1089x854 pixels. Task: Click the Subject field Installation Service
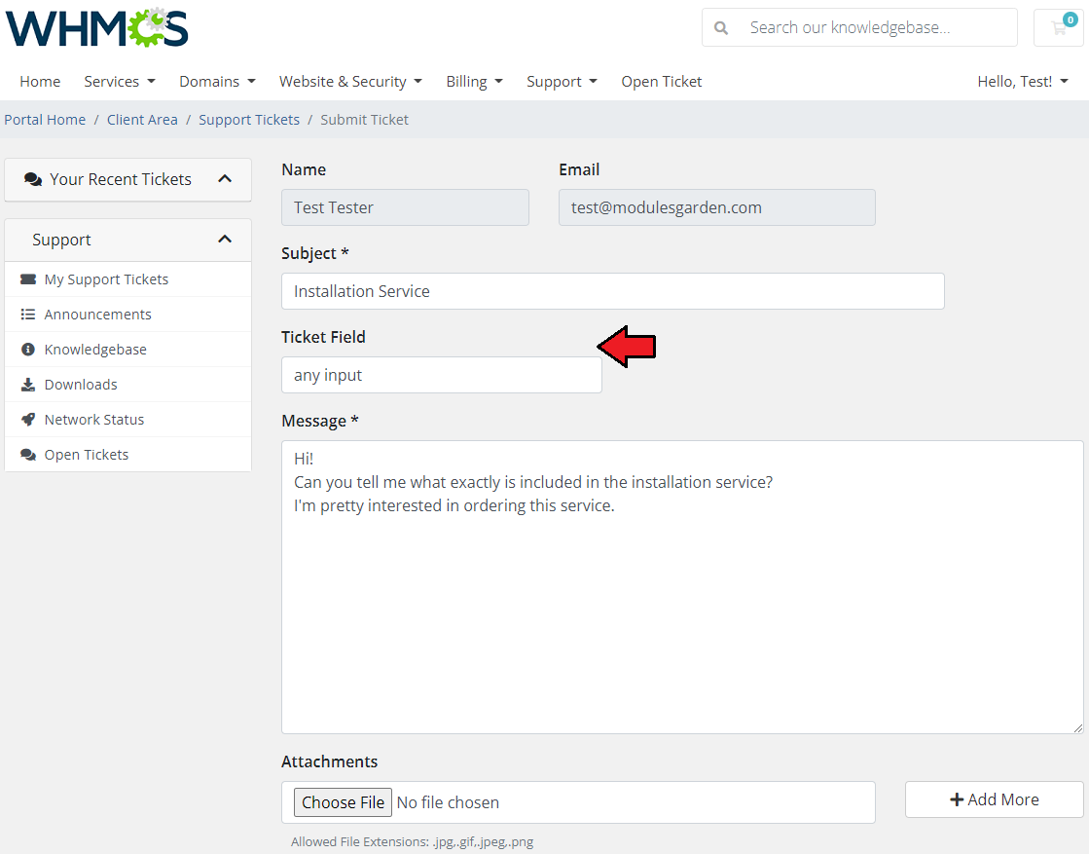click(612, 291)
